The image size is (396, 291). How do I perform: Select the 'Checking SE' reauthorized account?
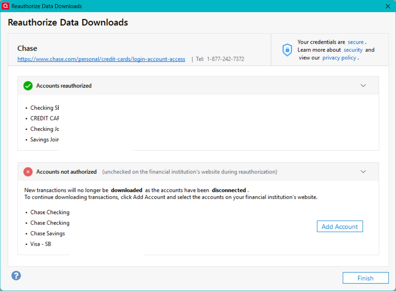click(45, 108)
